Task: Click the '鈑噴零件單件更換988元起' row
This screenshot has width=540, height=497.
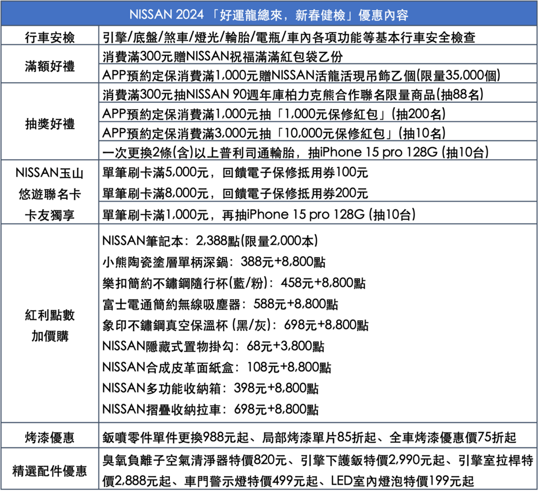Action: (x=309, y=437)
